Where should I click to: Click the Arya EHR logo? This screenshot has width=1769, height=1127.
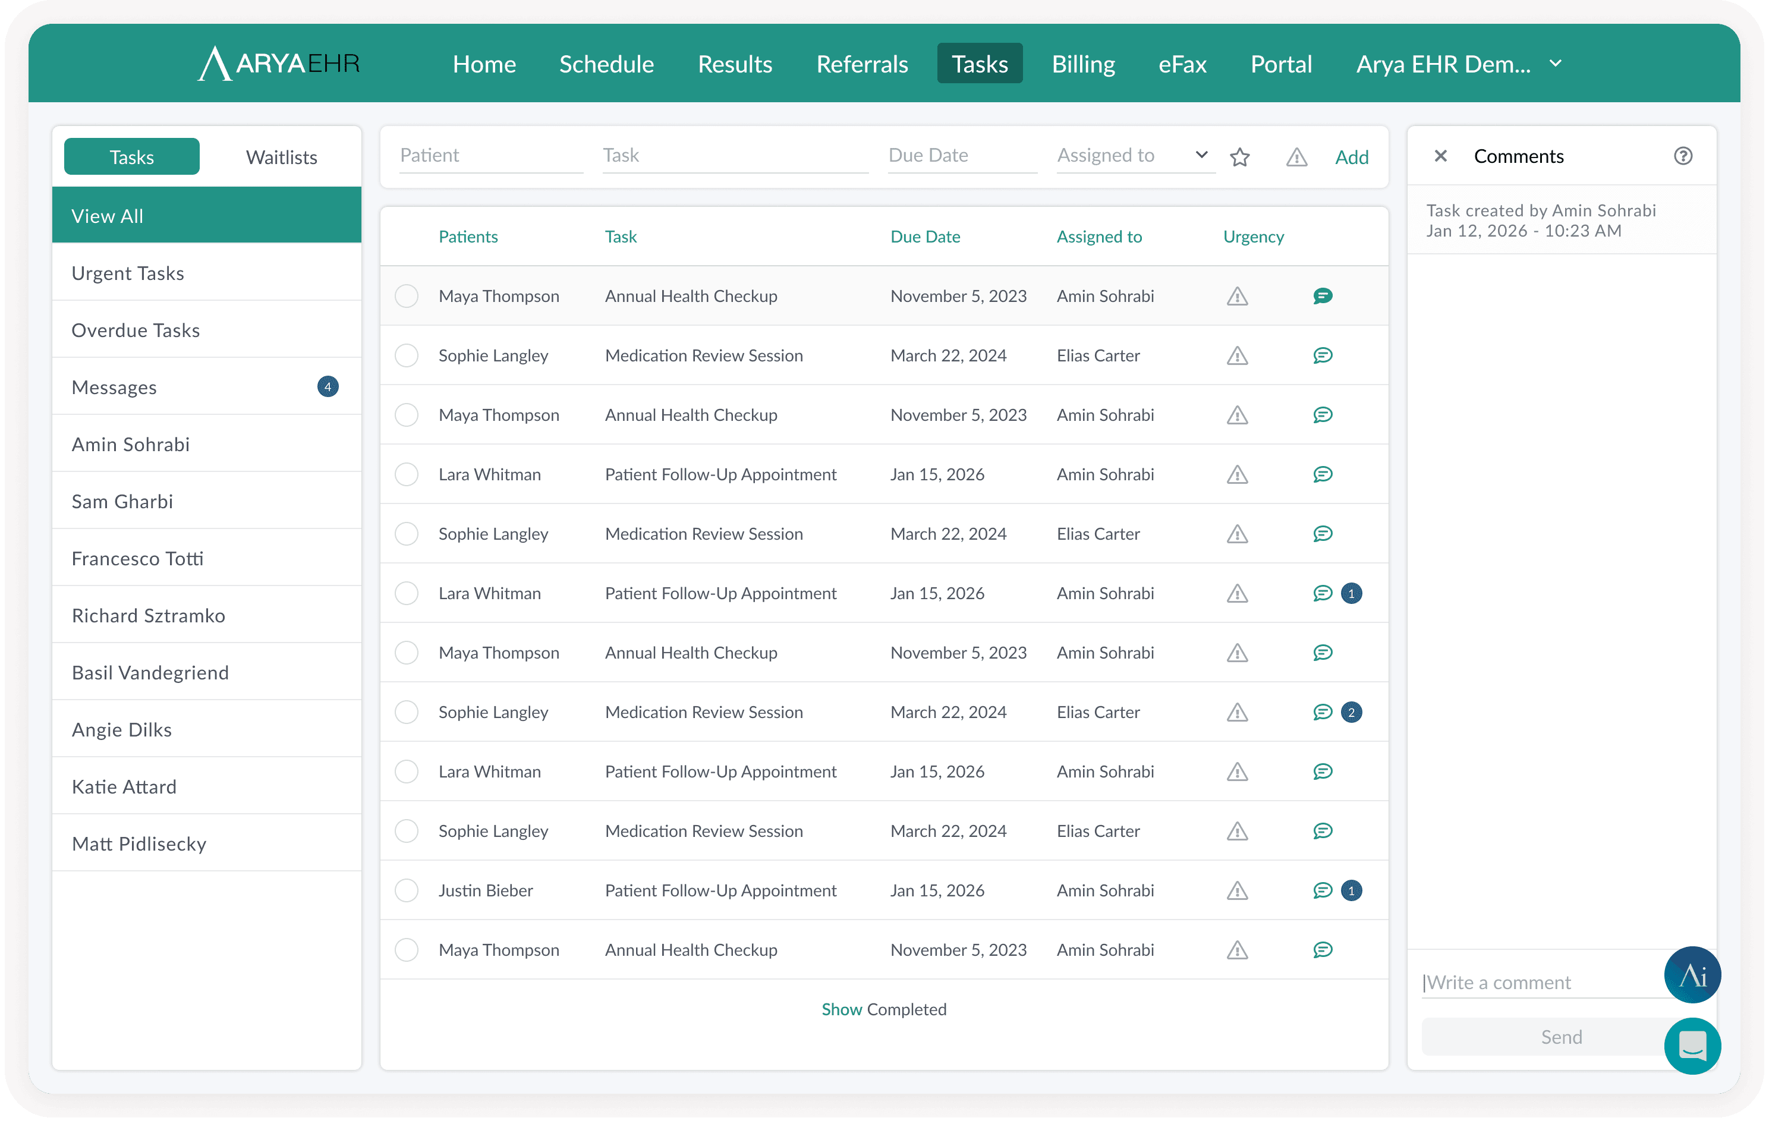pos(279,64)
